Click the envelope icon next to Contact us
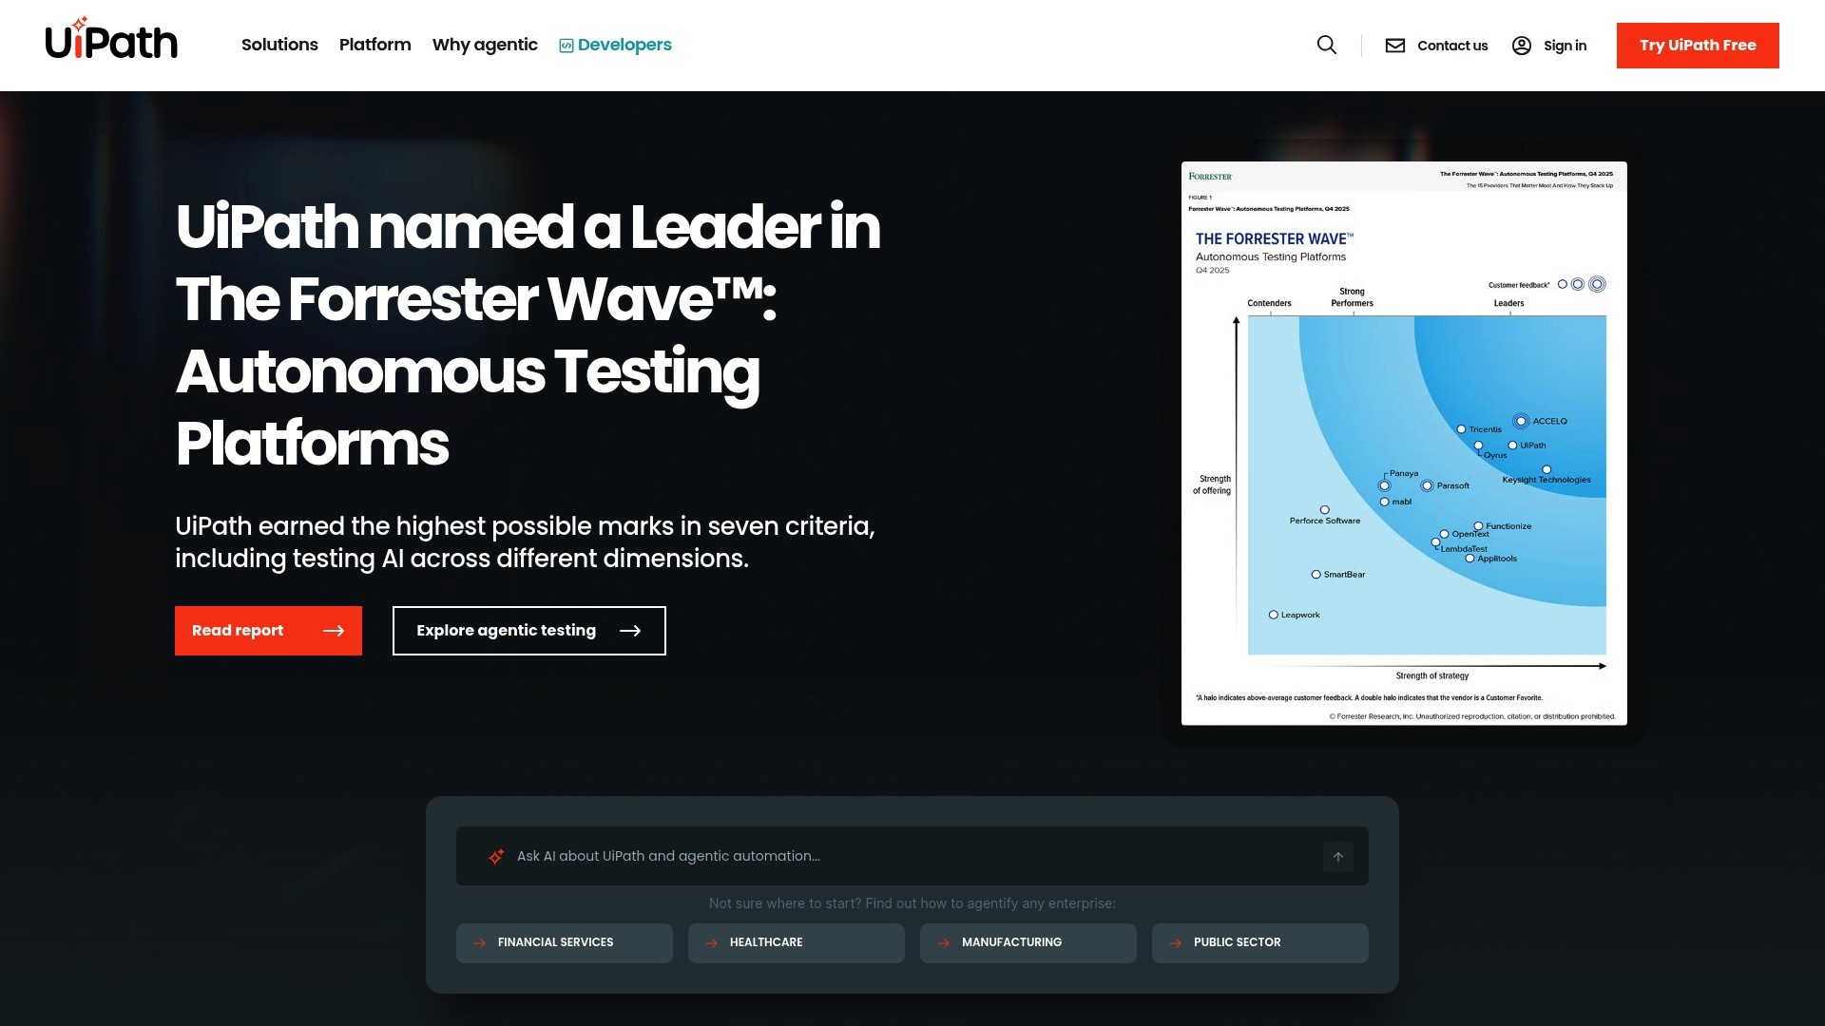This screenshot has width=1825, height=1026. (x=1395, y=45)
